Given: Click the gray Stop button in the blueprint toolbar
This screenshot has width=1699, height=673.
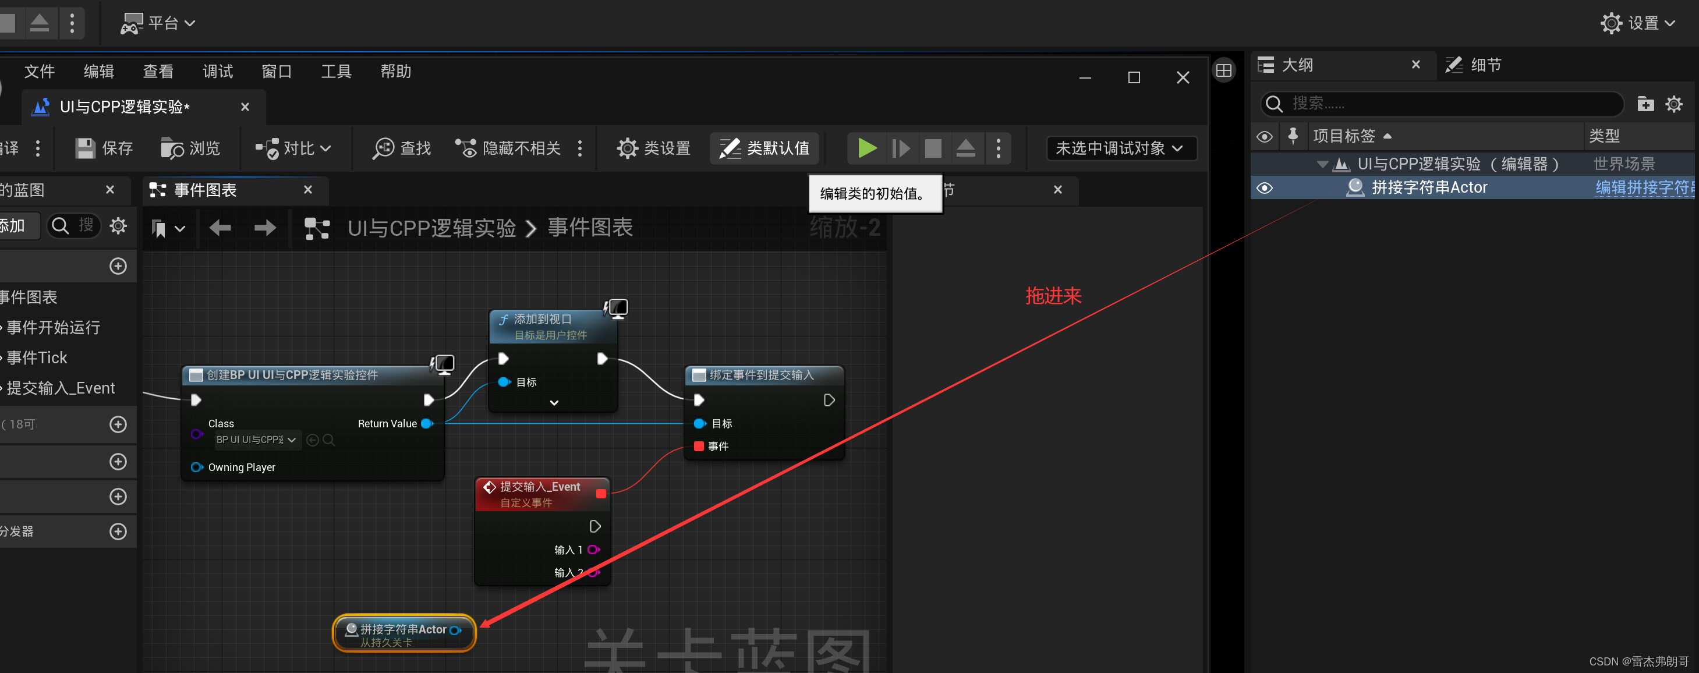Looking at the screenshot, I should (933, 148).
